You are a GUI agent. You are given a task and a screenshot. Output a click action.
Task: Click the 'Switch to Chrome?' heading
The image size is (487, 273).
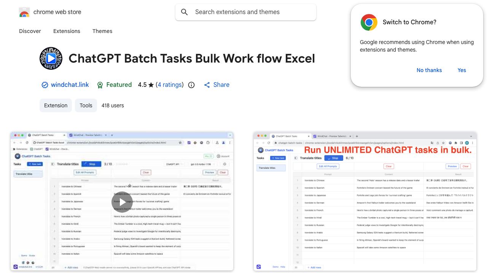click(x=409, y=22)
